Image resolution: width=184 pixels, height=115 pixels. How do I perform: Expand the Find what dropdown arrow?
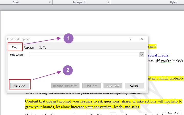pyautogui.click(x=142, y=55)
